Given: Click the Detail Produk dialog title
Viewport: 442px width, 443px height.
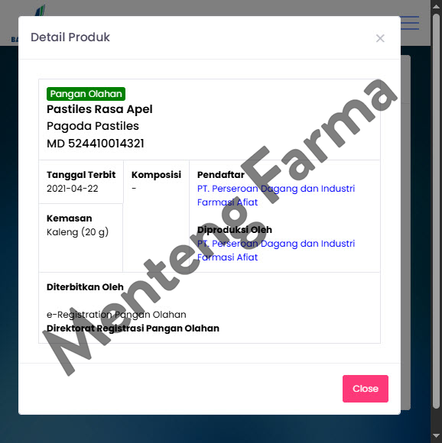Looking at the screenshot, I should (x=70, y=37).
